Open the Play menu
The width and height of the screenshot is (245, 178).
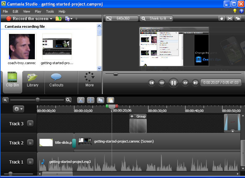pos(38,11)
